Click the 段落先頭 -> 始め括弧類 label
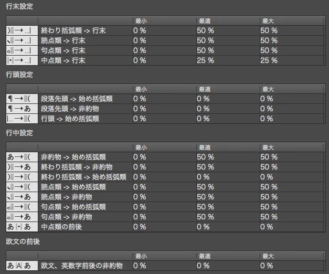 coord(77,99)
